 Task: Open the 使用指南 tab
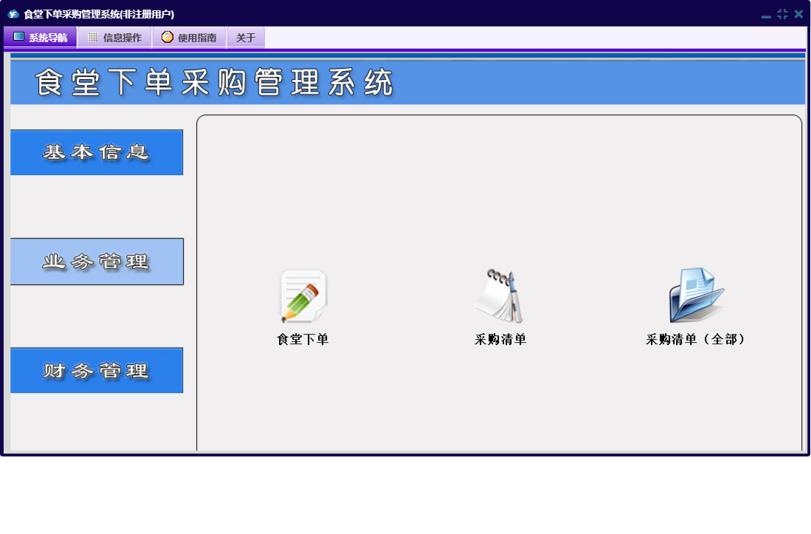(190, 37)
